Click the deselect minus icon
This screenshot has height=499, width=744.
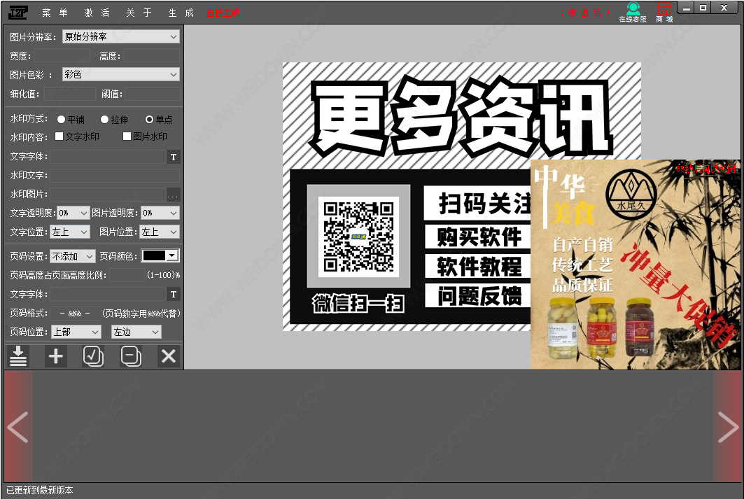(x=131, y=356)
